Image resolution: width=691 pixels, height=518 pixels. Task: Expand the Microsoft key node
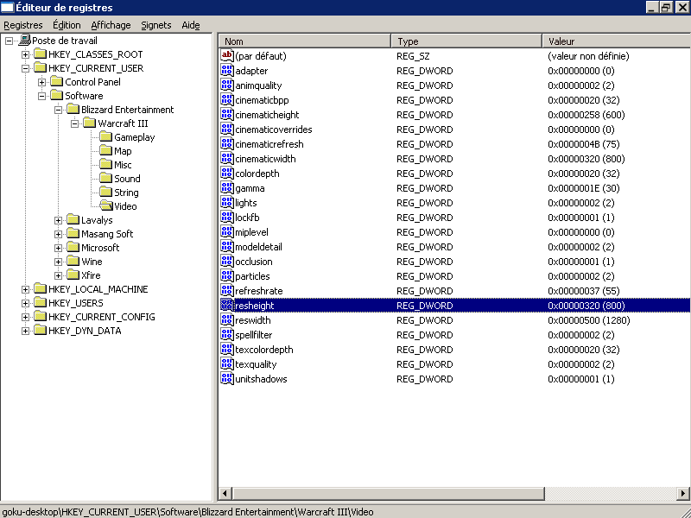click(x=59, y=248)
